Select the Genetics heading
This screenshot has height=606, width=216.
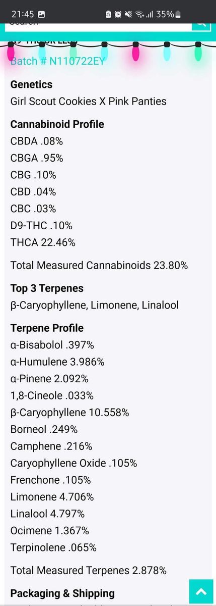(31, 84)
